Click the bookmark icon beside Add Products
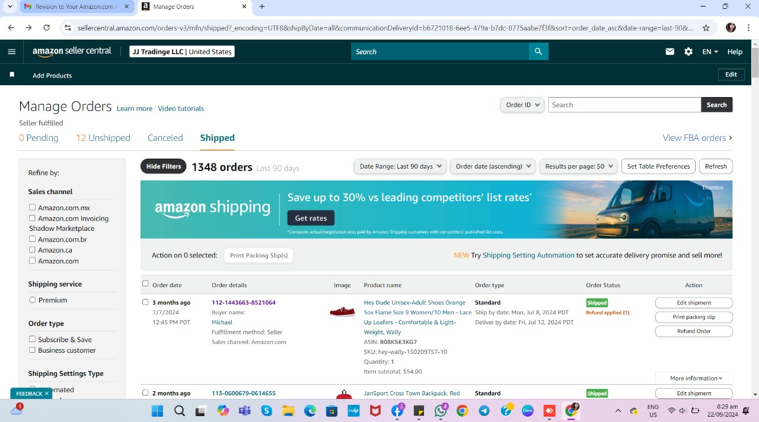The height and width of the screenshot is (422, 759). tap(12, 75)
